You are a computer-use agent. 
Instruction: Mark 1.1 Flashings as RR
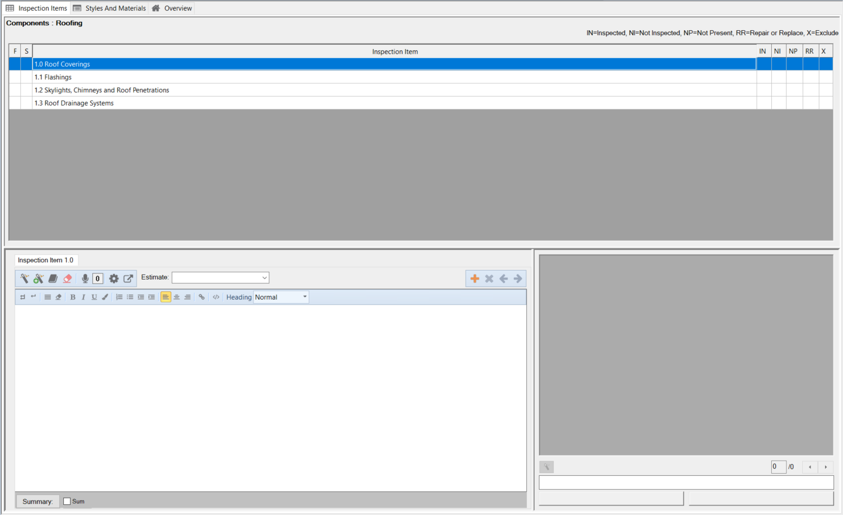(810, 77)
